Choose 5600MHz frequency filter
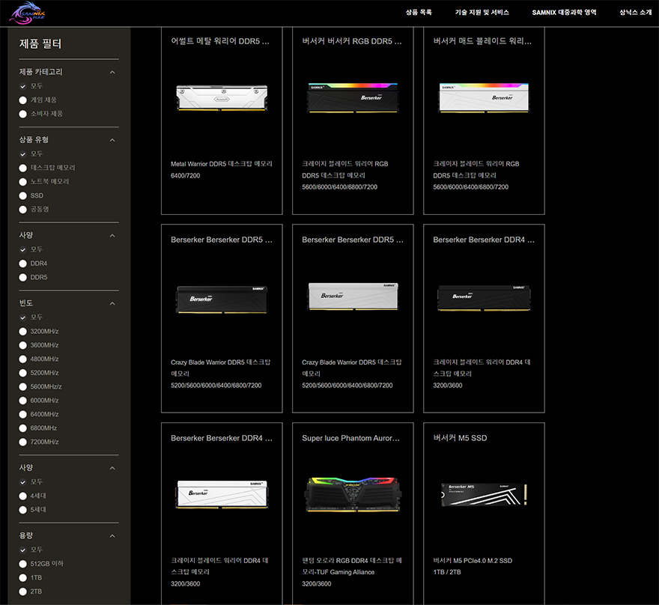Screen dimensions: 659x605 tap(22, 387)
